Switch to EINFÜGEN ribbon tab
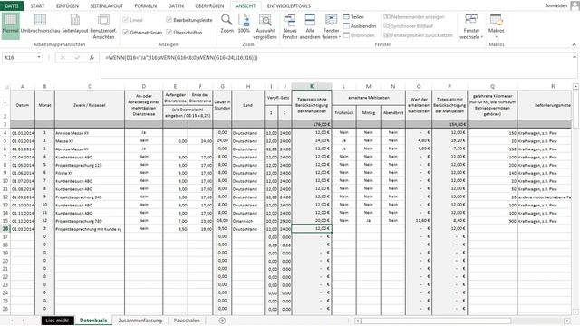 (67, 6)
